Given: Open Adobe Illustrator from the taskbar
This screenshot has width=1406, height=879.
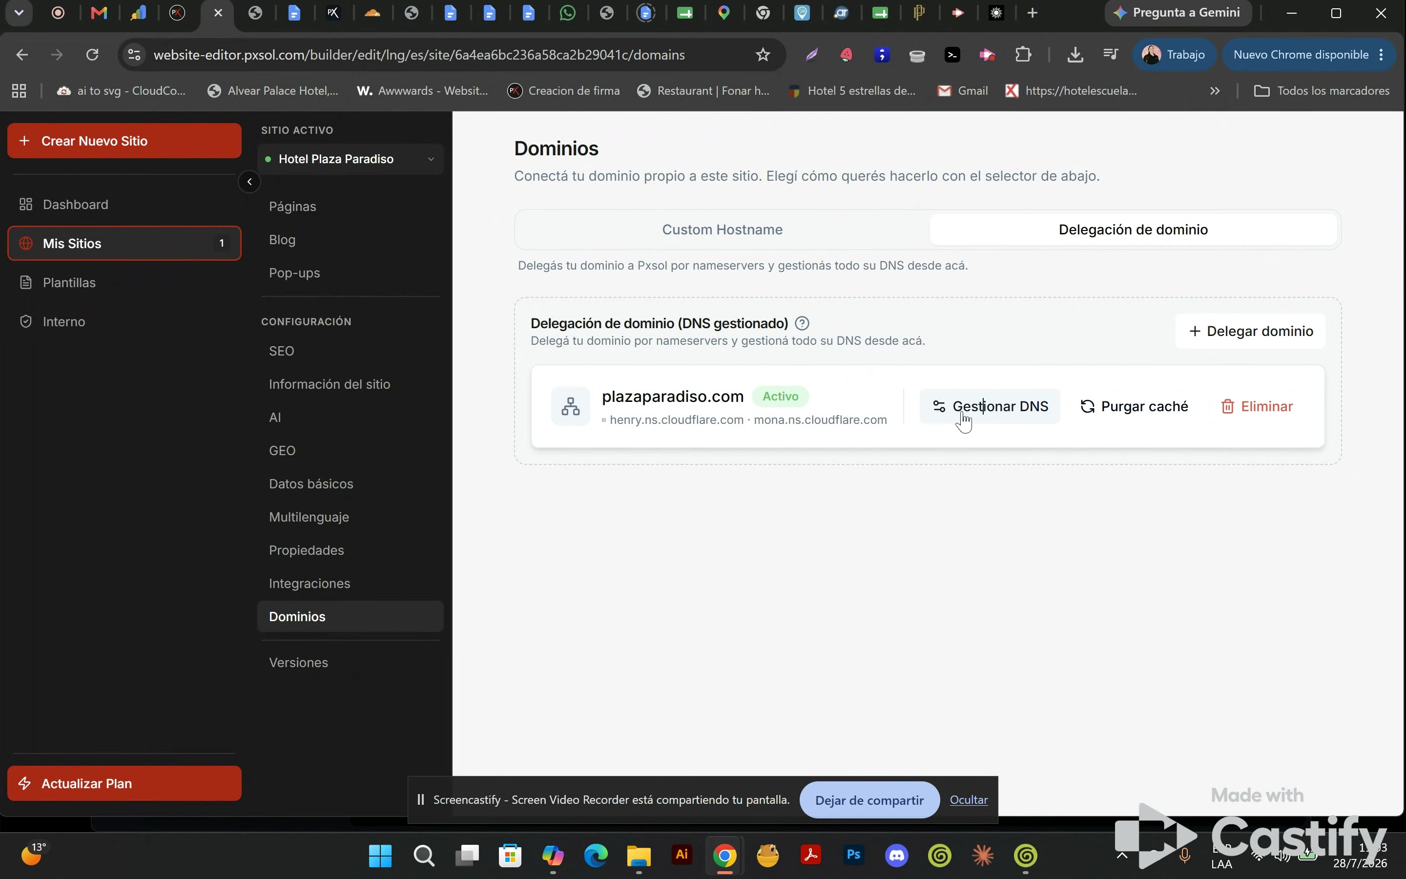Looking at the screenshot, I should (682, 855).
